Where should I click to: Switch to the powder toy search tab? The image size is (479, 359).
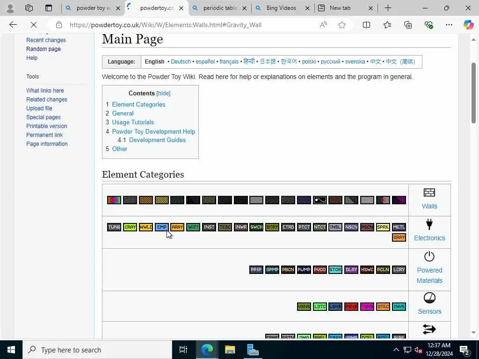(93, 8)
